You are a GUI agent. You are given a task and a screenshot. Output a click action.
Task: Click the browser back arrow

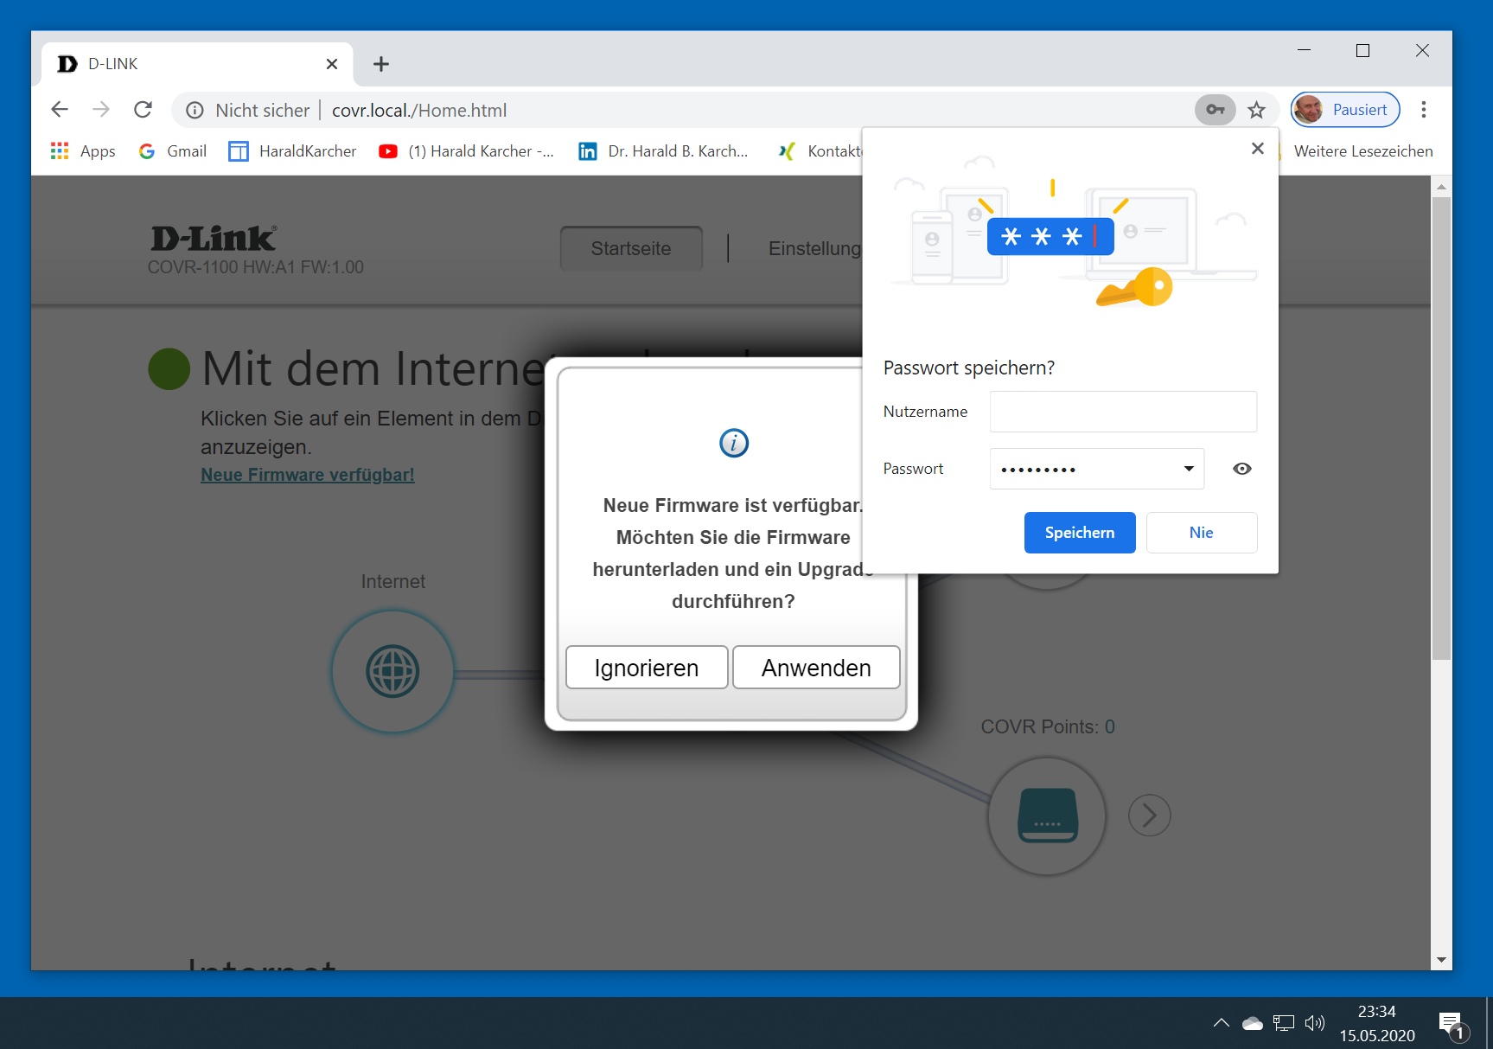click(x=60, y=110)
